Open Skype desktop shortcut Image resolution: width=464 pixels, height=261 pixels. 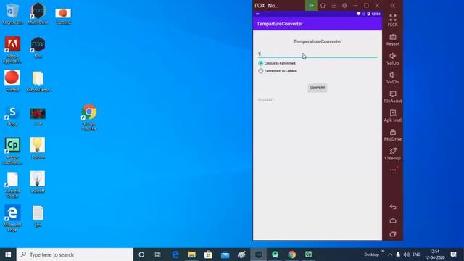(x=12, y=116)
